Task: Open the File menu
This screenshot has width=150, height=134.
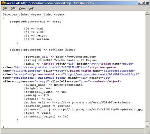Action: click(x=5, y=8)
